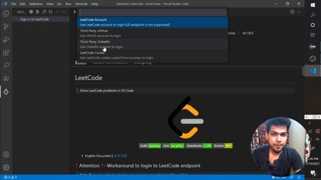Choose Third-Party: LinkedIn login option
321x180 pixels.
click(152, 44)
